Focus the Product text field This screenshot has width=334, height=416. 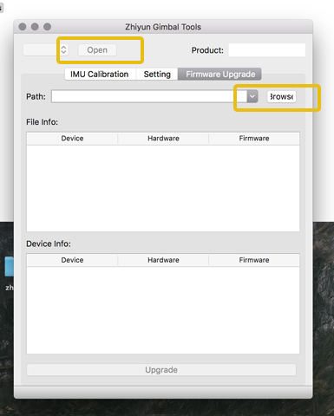(x=267, y=50)
